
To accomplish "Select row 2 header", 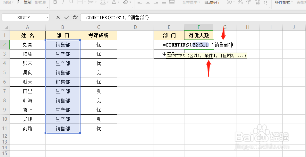I will click(x=5, y=45).
